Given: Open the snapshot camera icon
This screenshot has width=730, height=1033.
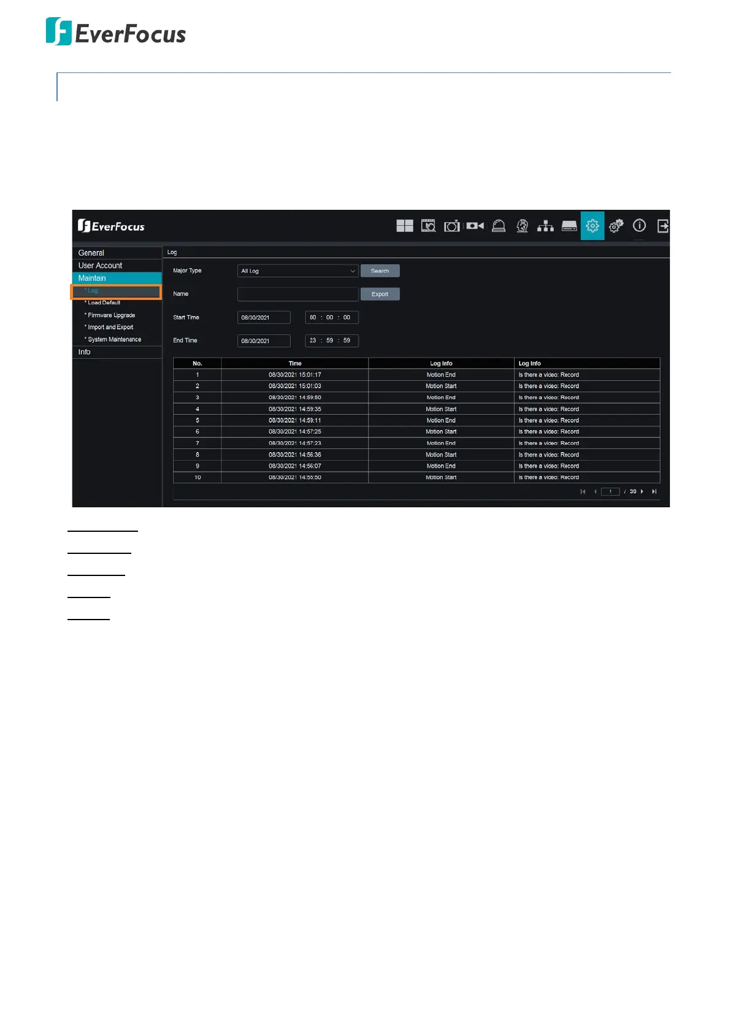Looking at the screenshot, I should click(451, 226).
